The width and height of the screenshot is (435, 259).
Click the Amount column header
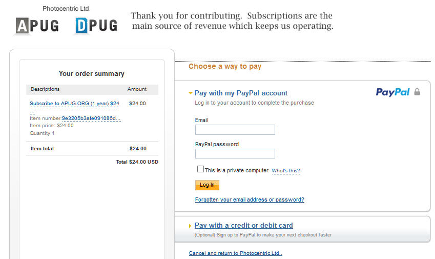tap(137, 89)
